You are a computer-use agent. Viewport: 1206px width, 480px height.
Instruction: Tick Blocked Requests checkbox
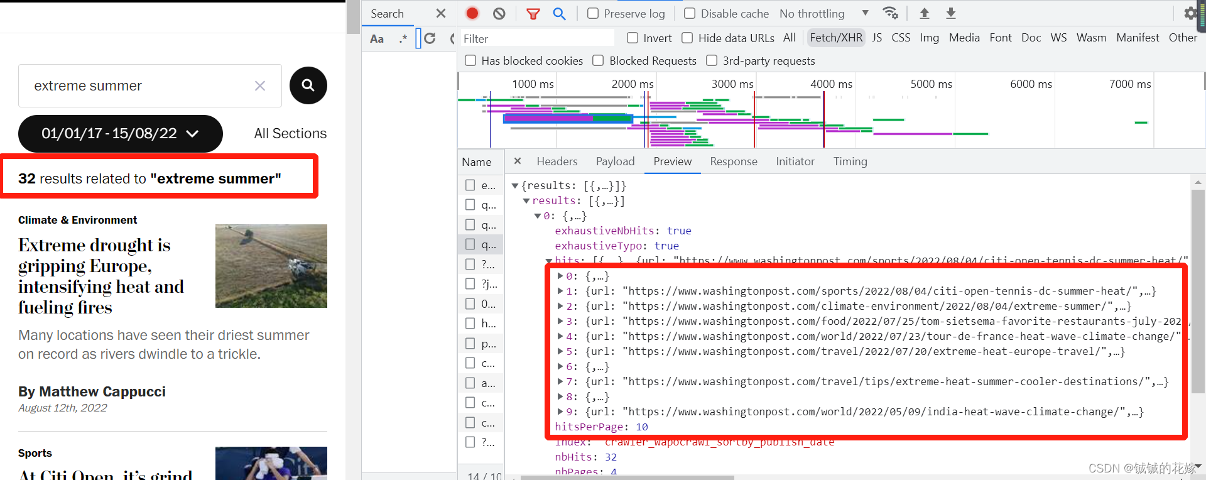tap(598, 60)
